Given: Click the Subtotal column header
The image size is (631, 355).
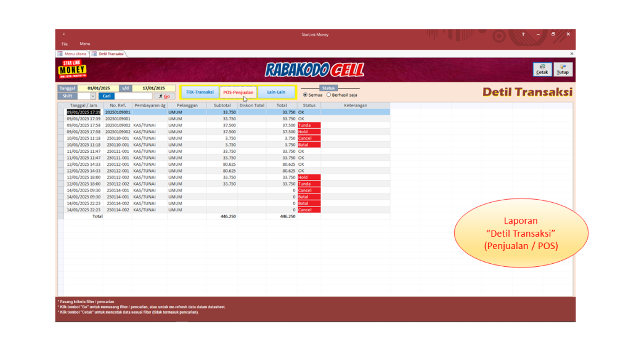Looking at the screenshot, I should pos(222,105).
